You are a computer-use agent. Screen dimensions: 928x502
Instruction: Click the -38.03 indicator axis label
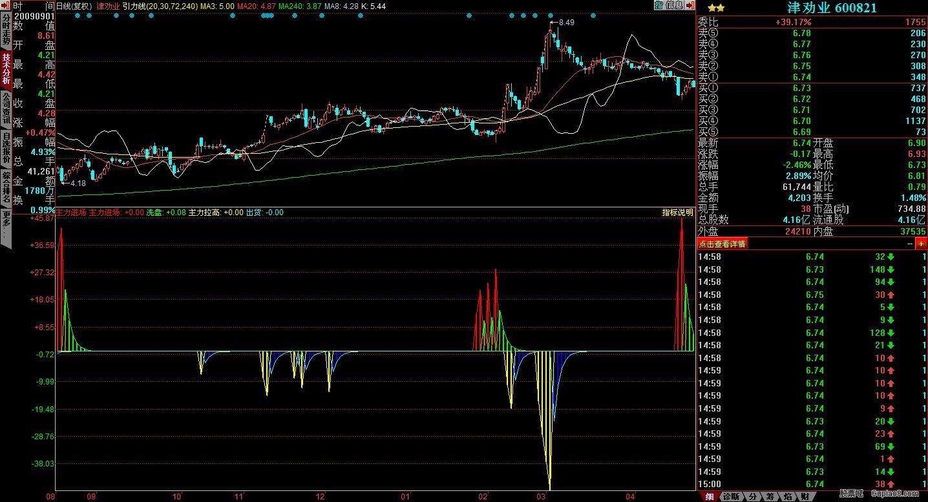coord(42,463)
